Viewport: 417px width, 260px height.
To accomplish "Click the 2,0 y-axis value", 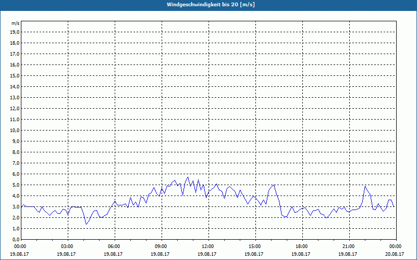I will coord(16,217).
